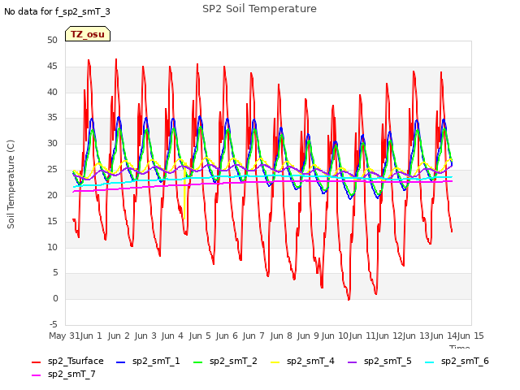Click the red sp2_Tsurface legend swatch
The height and width of the screenshot is (390, 520).
pos(36,362)
